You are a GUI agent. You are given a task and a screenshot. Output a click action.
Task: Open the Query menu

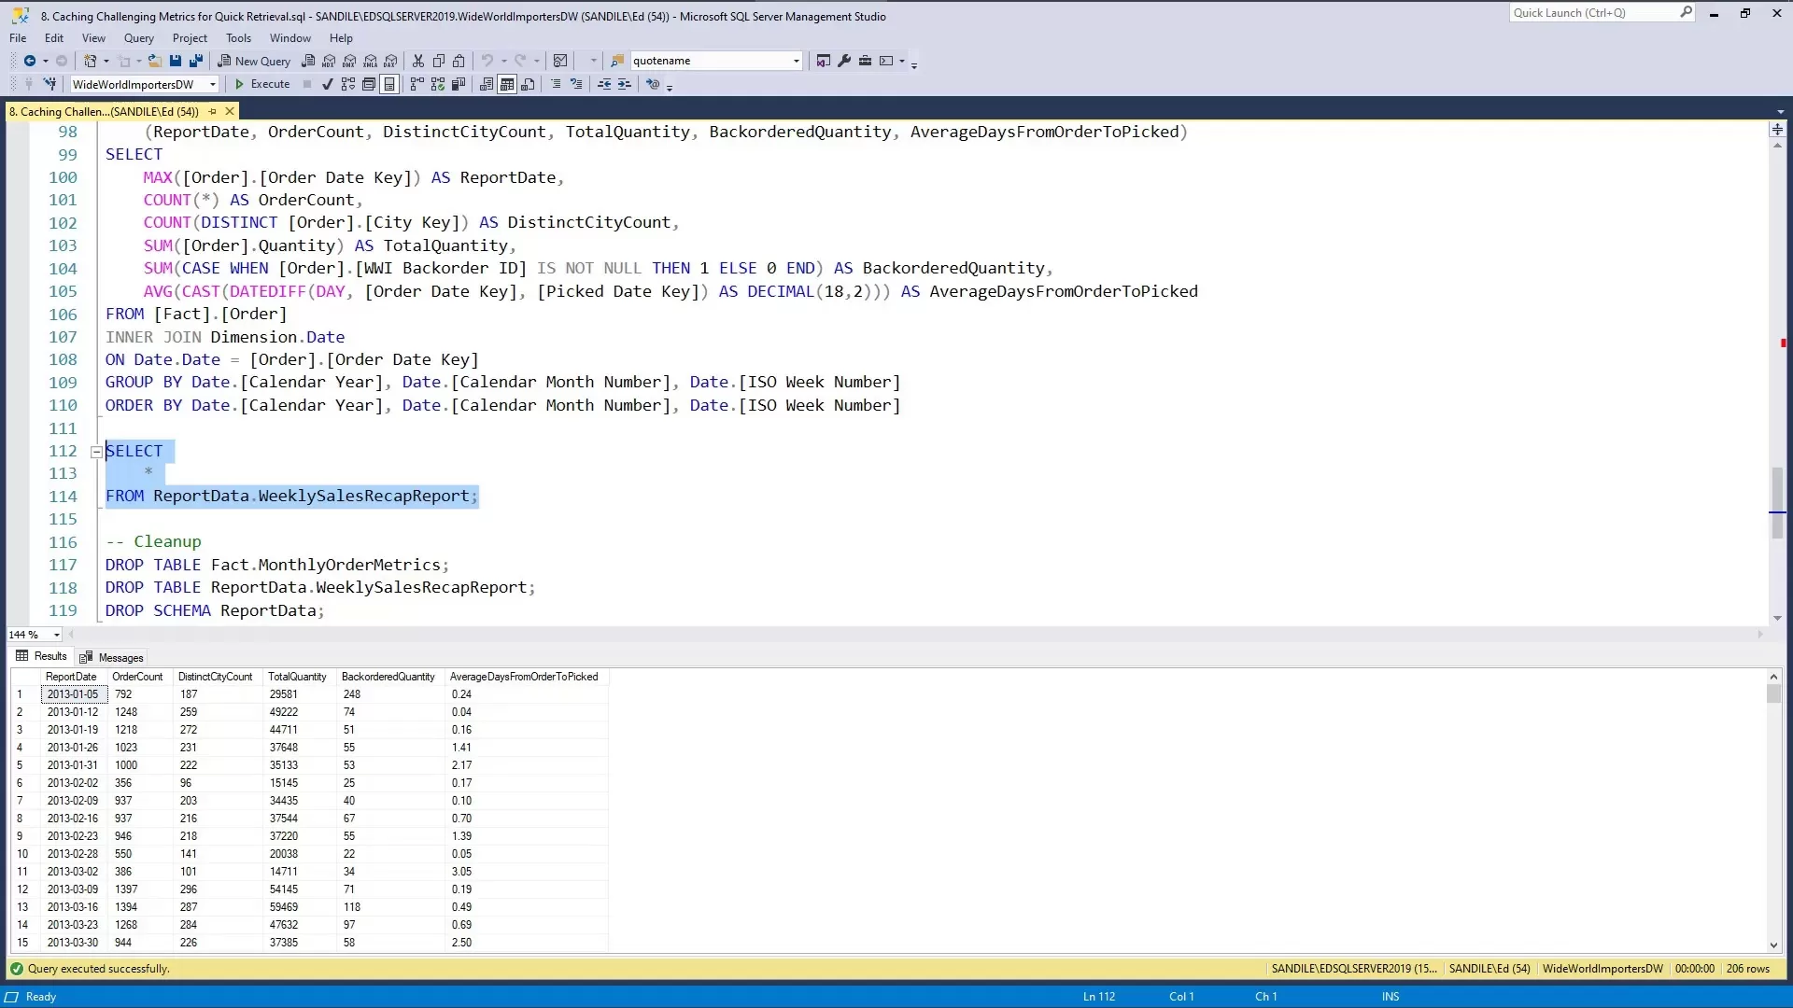click(139, 38)
